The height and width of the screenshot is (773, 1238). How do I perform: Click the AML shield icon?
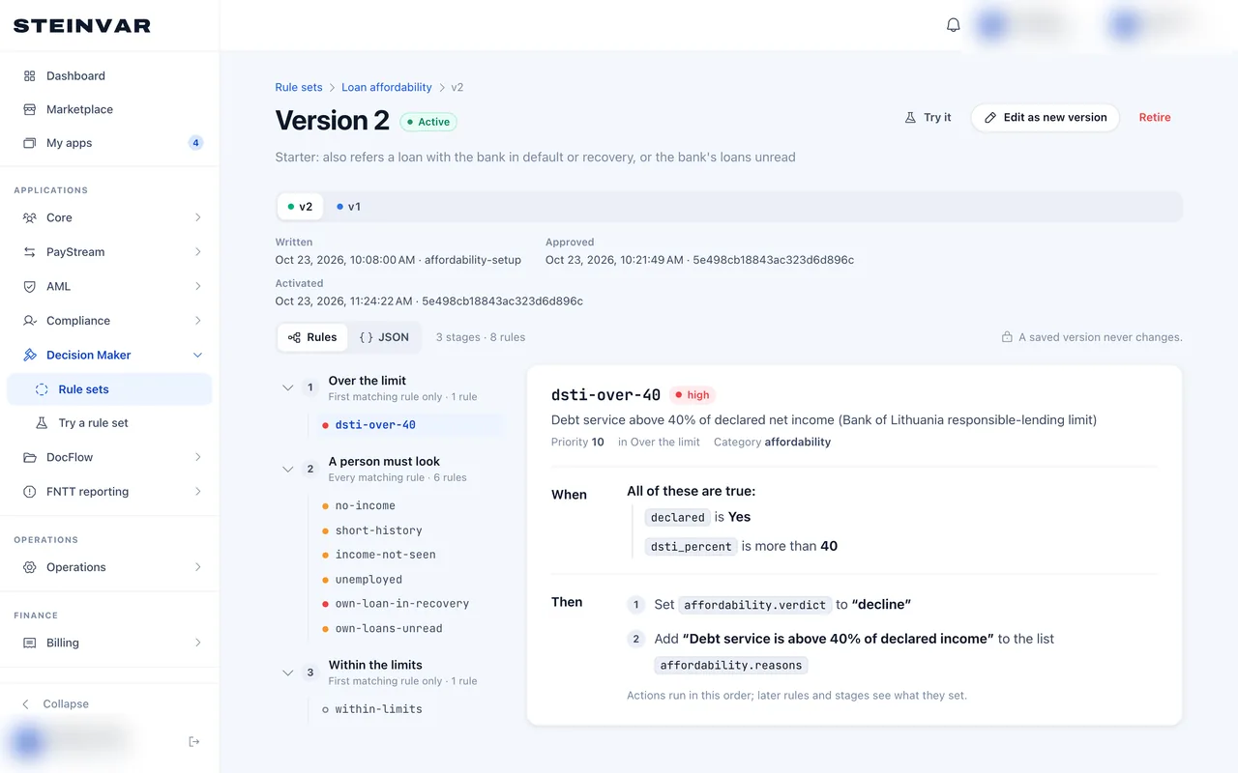coord(29,286)
